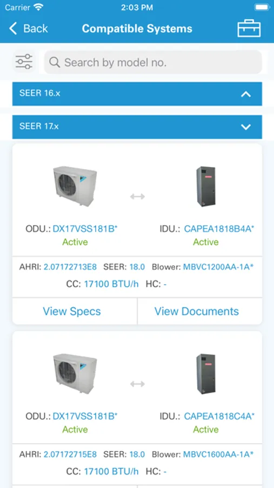Open the filter sliders icon
This screenshot has width=274, height=488.
coord(24,62)
